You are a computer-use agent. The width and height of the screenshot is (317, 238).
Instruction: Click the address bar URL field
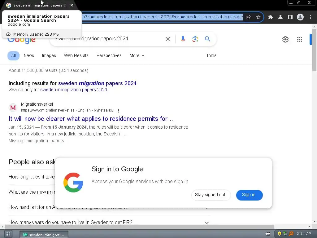click(x=162, y=17)
